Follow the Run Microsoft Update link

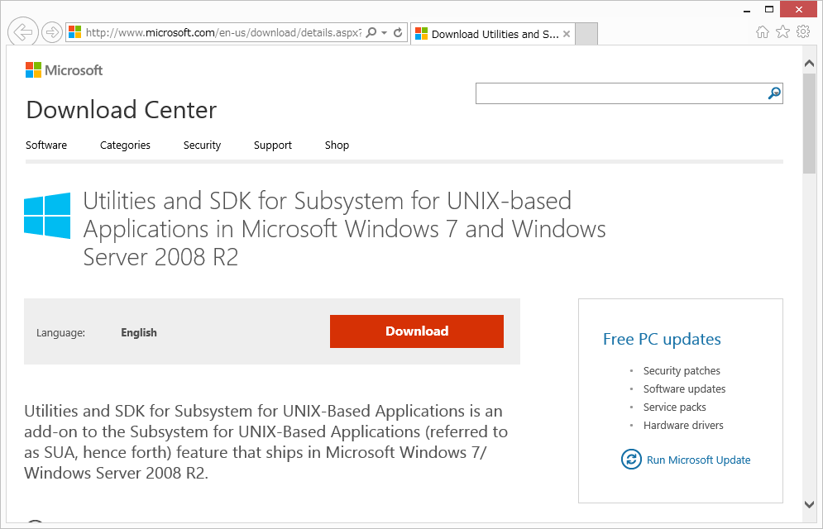pyautogui.click(x=698, y=460)
